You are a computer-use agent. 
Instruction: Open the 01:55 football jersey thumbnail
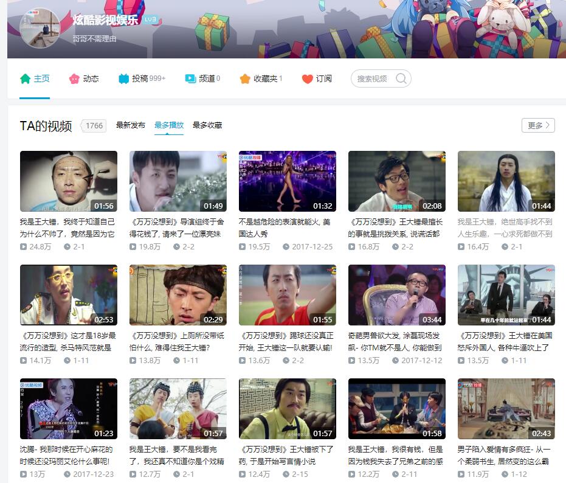coord(288,295)
